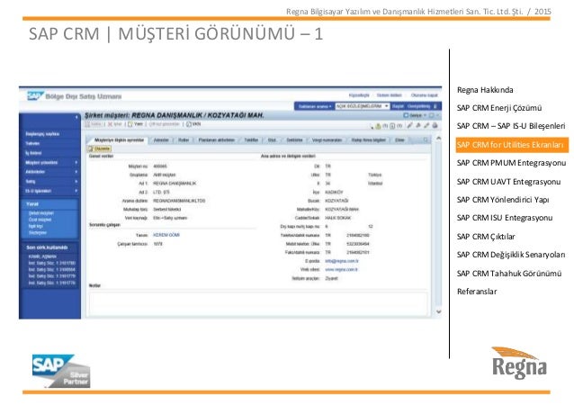Click Çift kyt göster toolbar item
Image resolution: width=574 pixels, height=405 pixels.
click(x=165, y=124)
